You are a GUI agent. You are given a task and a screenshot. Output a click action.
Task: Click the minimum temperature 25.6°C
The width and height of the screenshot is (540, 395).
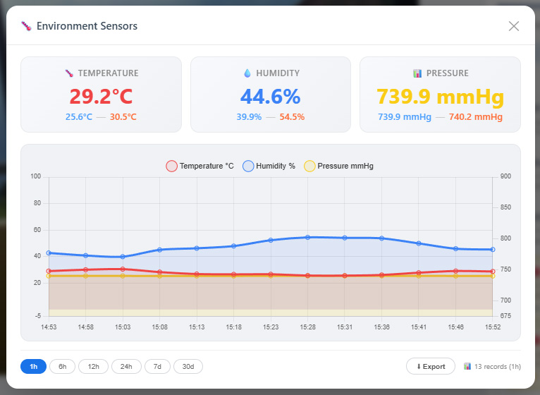[x=79, y=117]
